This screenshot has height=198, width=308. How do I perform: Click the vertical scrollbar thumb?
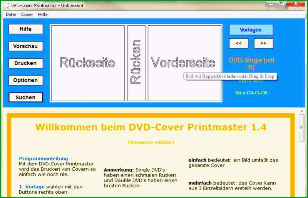pos(302,128)
